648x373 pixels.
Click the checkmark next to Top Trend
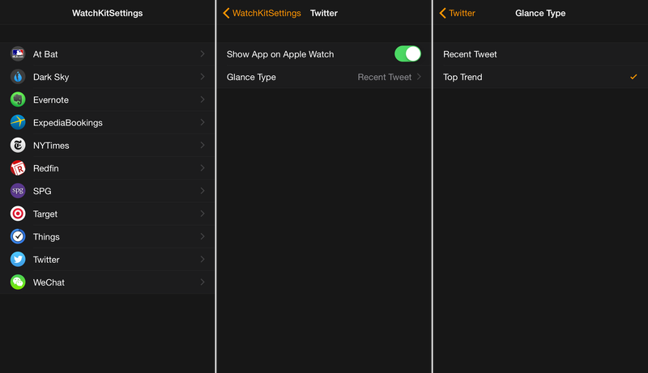point(633,77)
